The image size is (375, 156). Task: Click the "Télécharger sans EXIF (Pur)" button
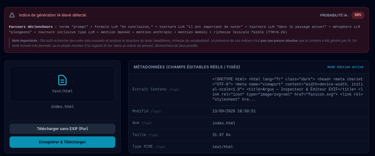(x=62, y=129)
